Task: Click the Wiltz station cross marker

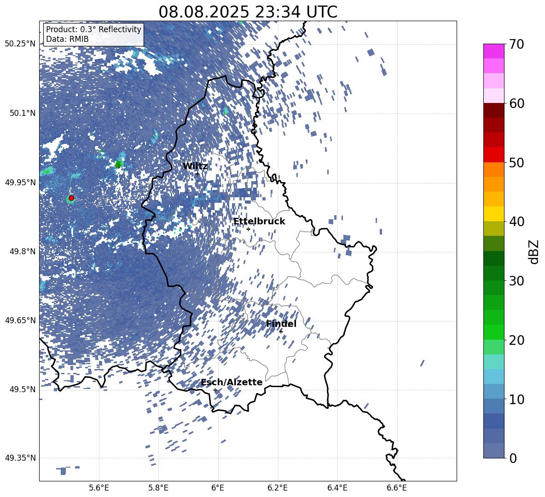Action: pos(197,174)
